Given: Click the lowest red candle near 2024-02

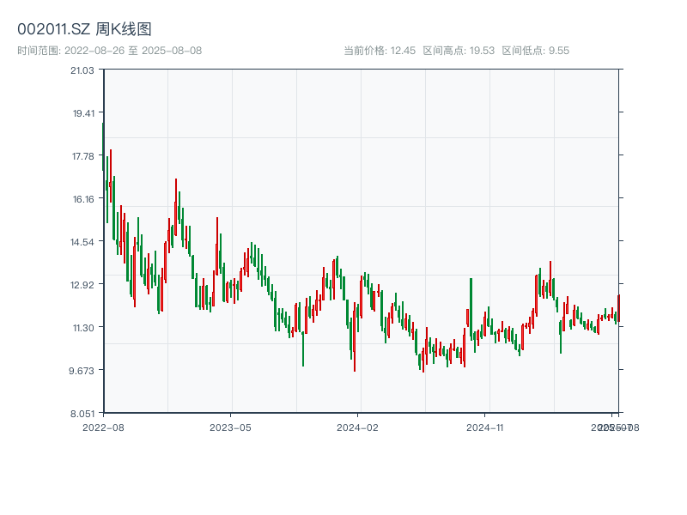Looking at the screenshot, I should 355,336.
